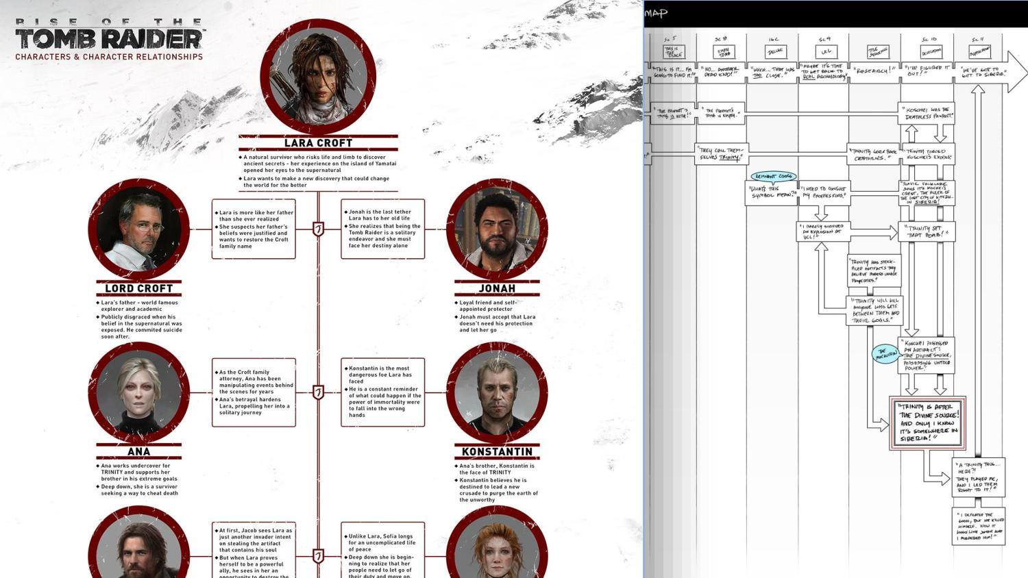Click the box 'Trinity will kill anyone who gets between'

coord(875,310)
